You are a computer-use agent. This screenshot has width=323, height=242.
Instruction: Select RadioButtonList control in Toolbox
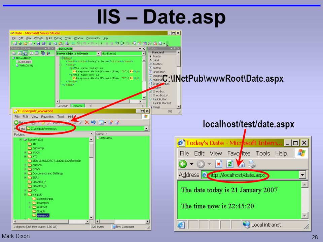pos(160,103)
